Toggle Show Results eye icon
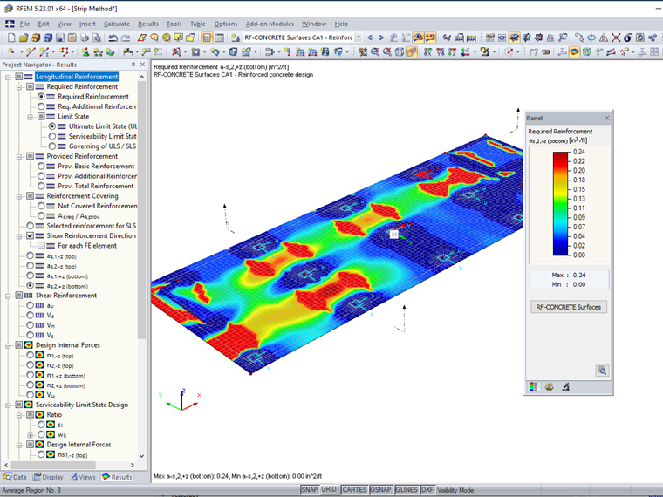The image size is (663, 497). pyautogui.click(x=418, y=37)
